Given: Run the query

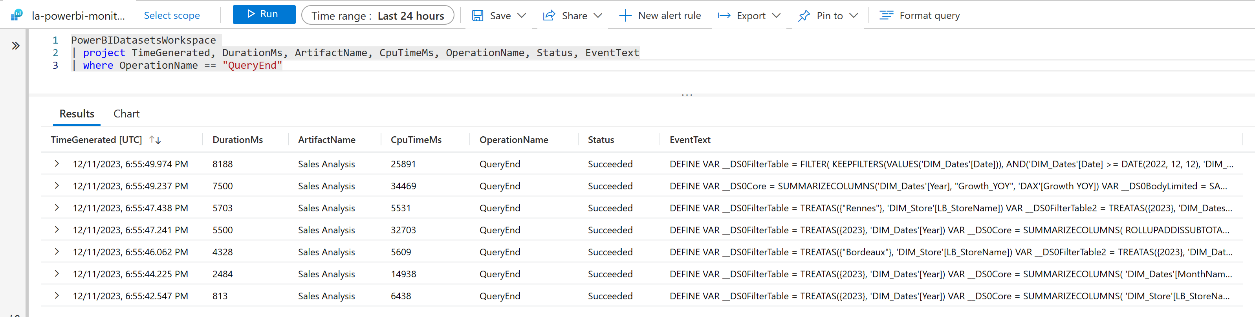Looking at the screenshot, I should tap(264, 15).
